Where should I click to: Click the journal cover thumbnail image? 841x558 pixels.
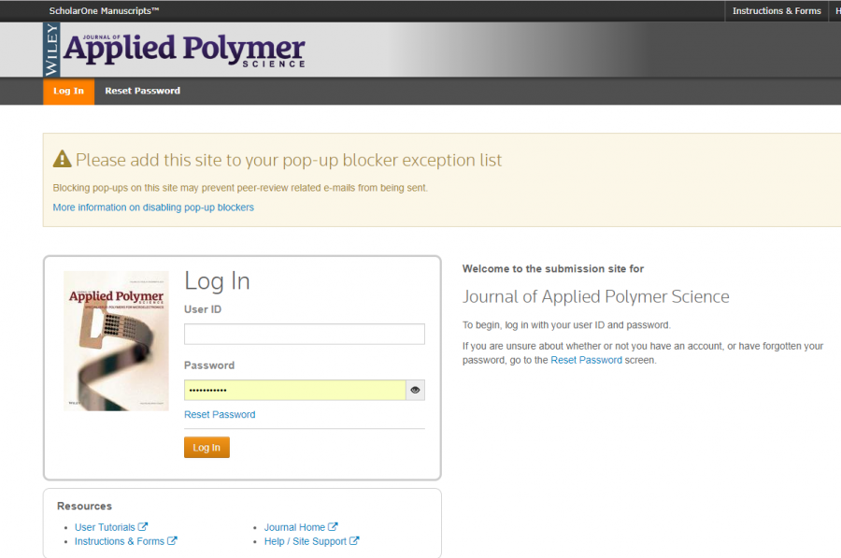[116, 341]
